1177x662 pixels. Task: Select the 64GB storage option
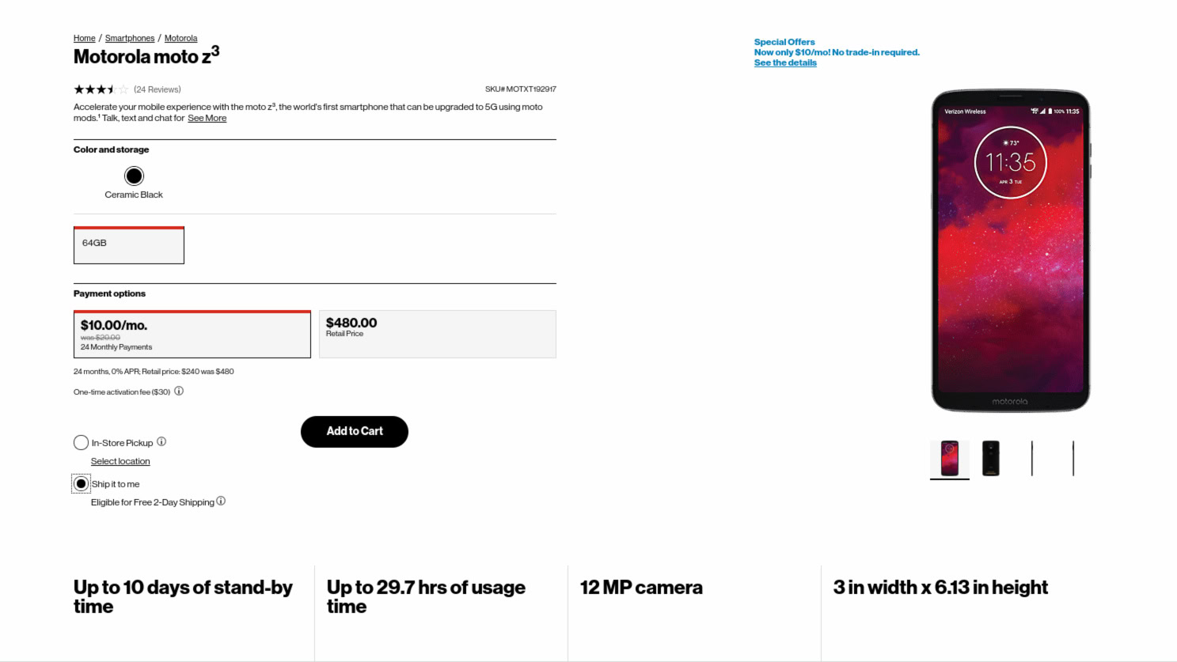(x=129, y=245)
